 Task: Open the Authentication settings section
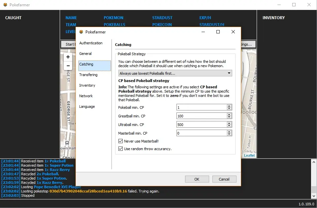click(x=91, y=43)
